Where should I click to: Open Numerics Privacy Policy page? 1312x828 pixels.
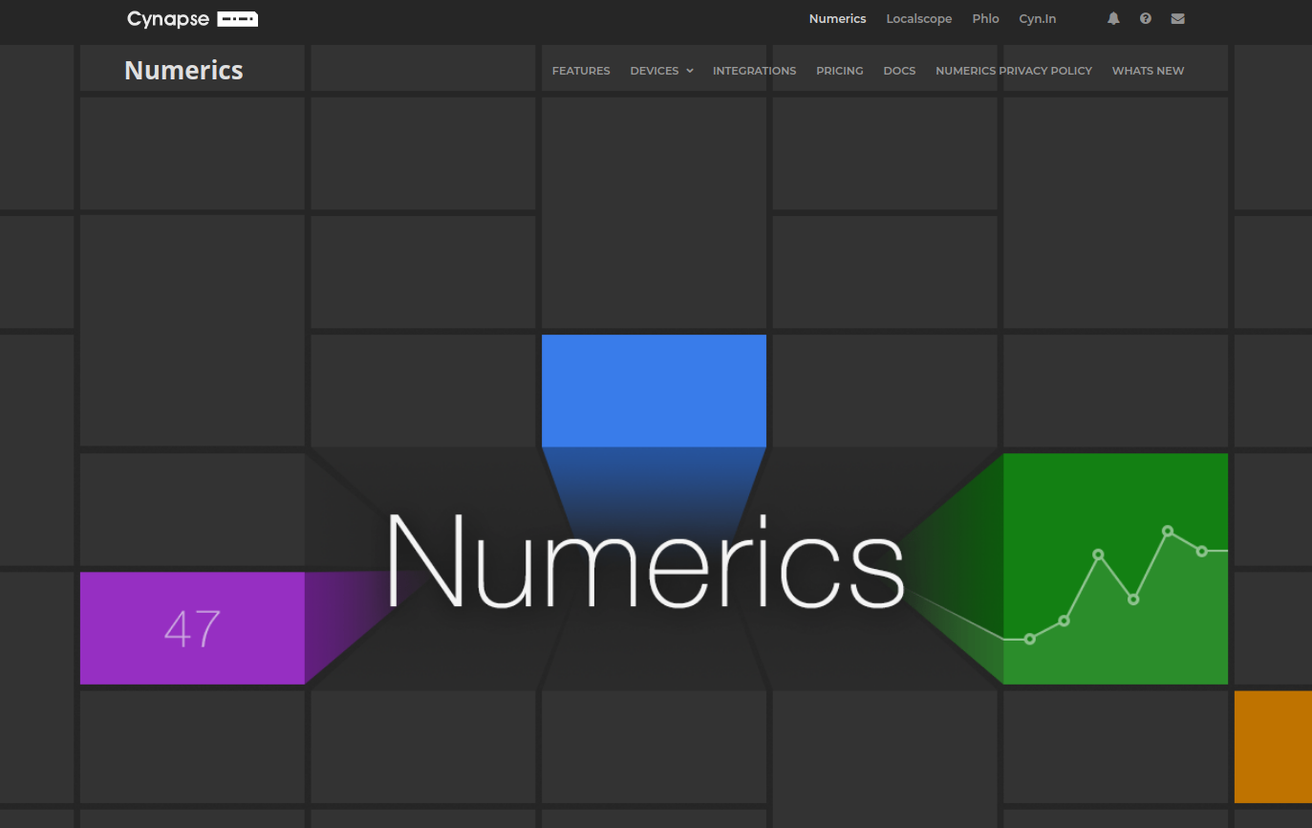click(x=1013, y=71)
